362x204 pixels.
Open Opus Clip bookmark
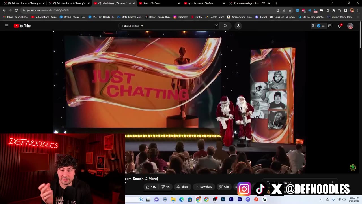[283, 17]
